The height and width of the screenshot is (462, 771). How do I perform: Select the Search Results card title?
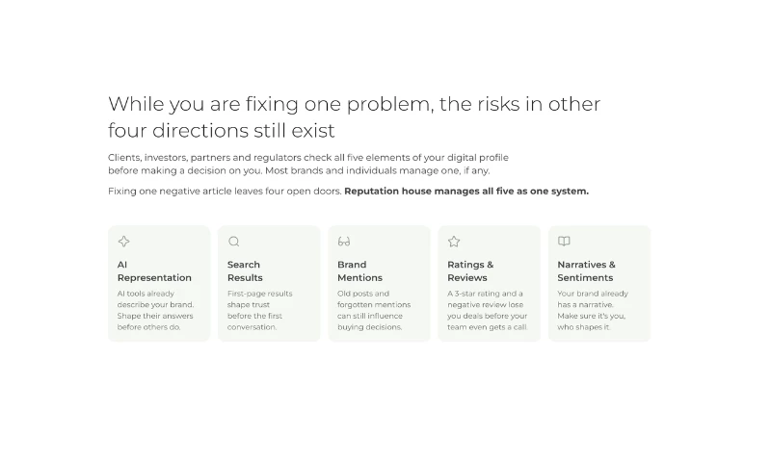[245, 271]
